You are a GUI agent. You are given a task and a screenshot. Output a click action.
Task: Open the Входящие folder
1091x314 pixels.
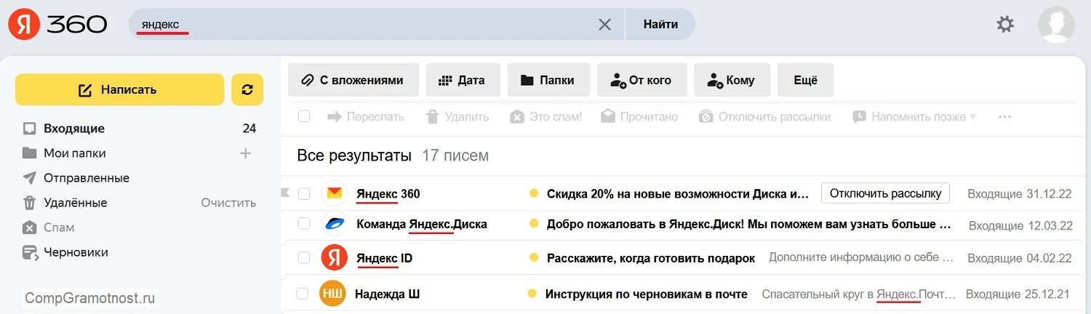click(x=74, y=129)
